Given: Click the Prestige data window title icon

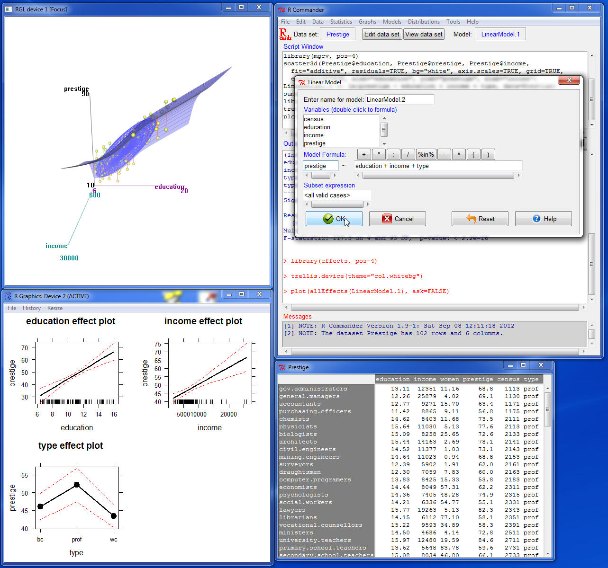Looking at the screenshot, I should [282, 367].
